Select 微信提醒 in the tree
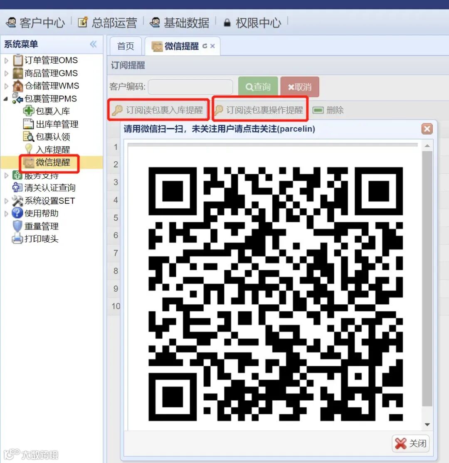The height and width of the screenshot is (463, 449). coord(53,163)
